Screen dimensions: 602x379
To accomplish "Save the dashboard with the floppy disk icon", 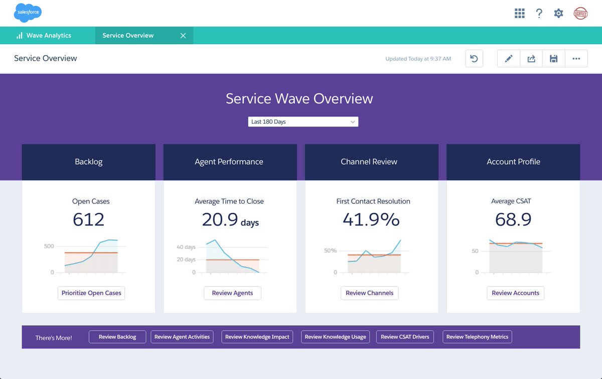I will pos(554,59).
